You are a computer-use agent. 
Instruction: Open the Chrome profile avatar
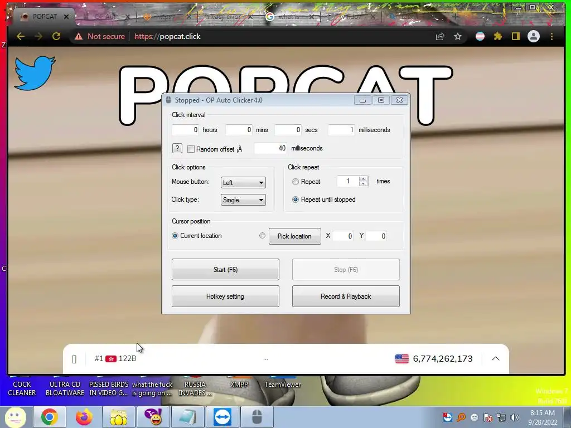click(534, 36)
